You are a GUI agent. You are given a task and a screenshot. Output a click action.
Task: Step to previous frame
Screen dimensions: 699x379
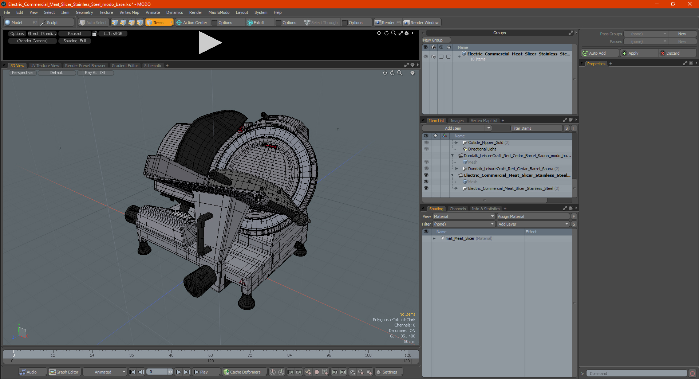pyautogui.click(x=141, y=372)
